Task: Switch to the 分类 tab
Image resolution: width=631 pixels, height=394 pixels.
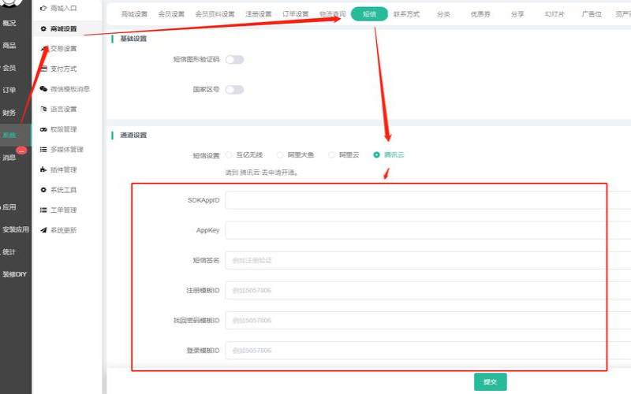Action: 443,14
